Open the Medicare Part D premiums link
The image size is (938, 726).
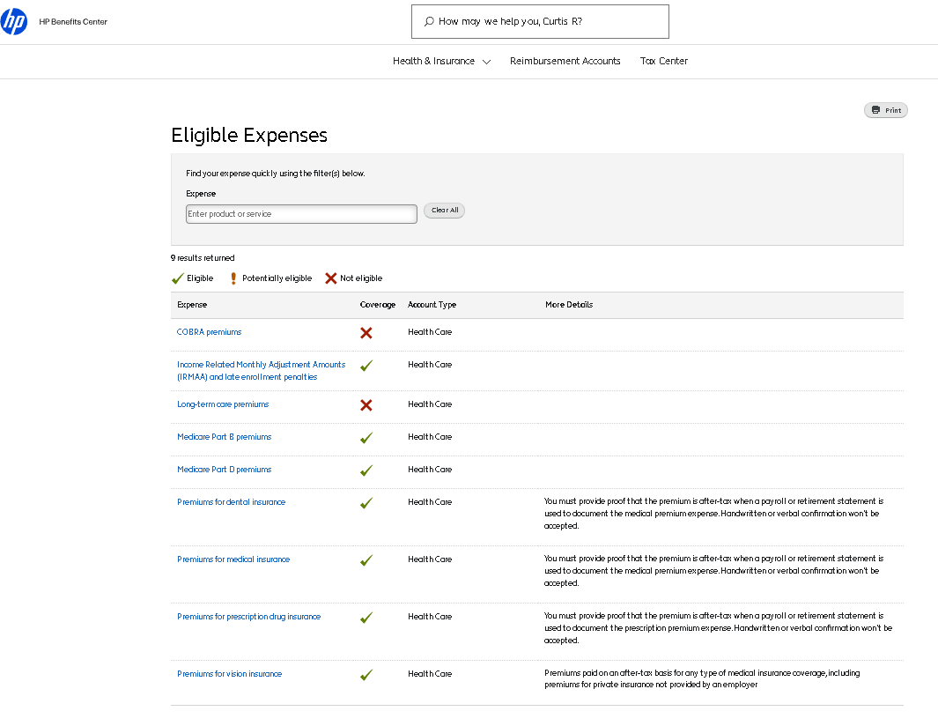coord(224,470)
